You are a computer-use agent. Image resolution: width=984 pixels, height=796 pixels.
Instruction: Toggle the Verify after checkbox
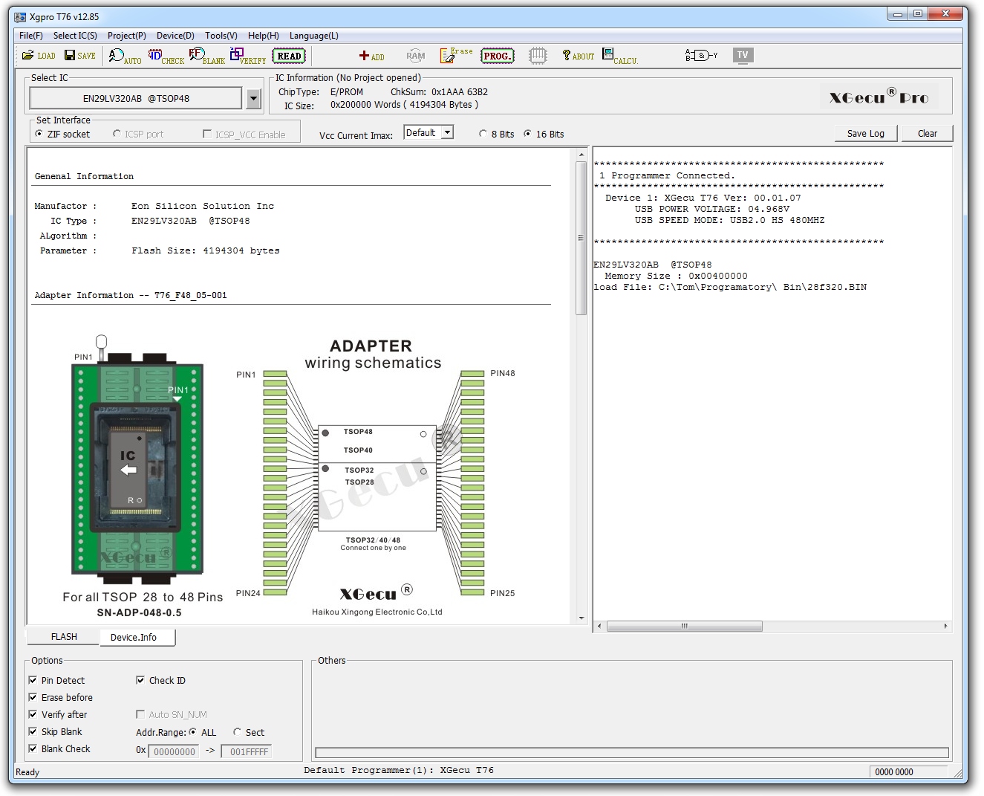(x=33, y=714)
